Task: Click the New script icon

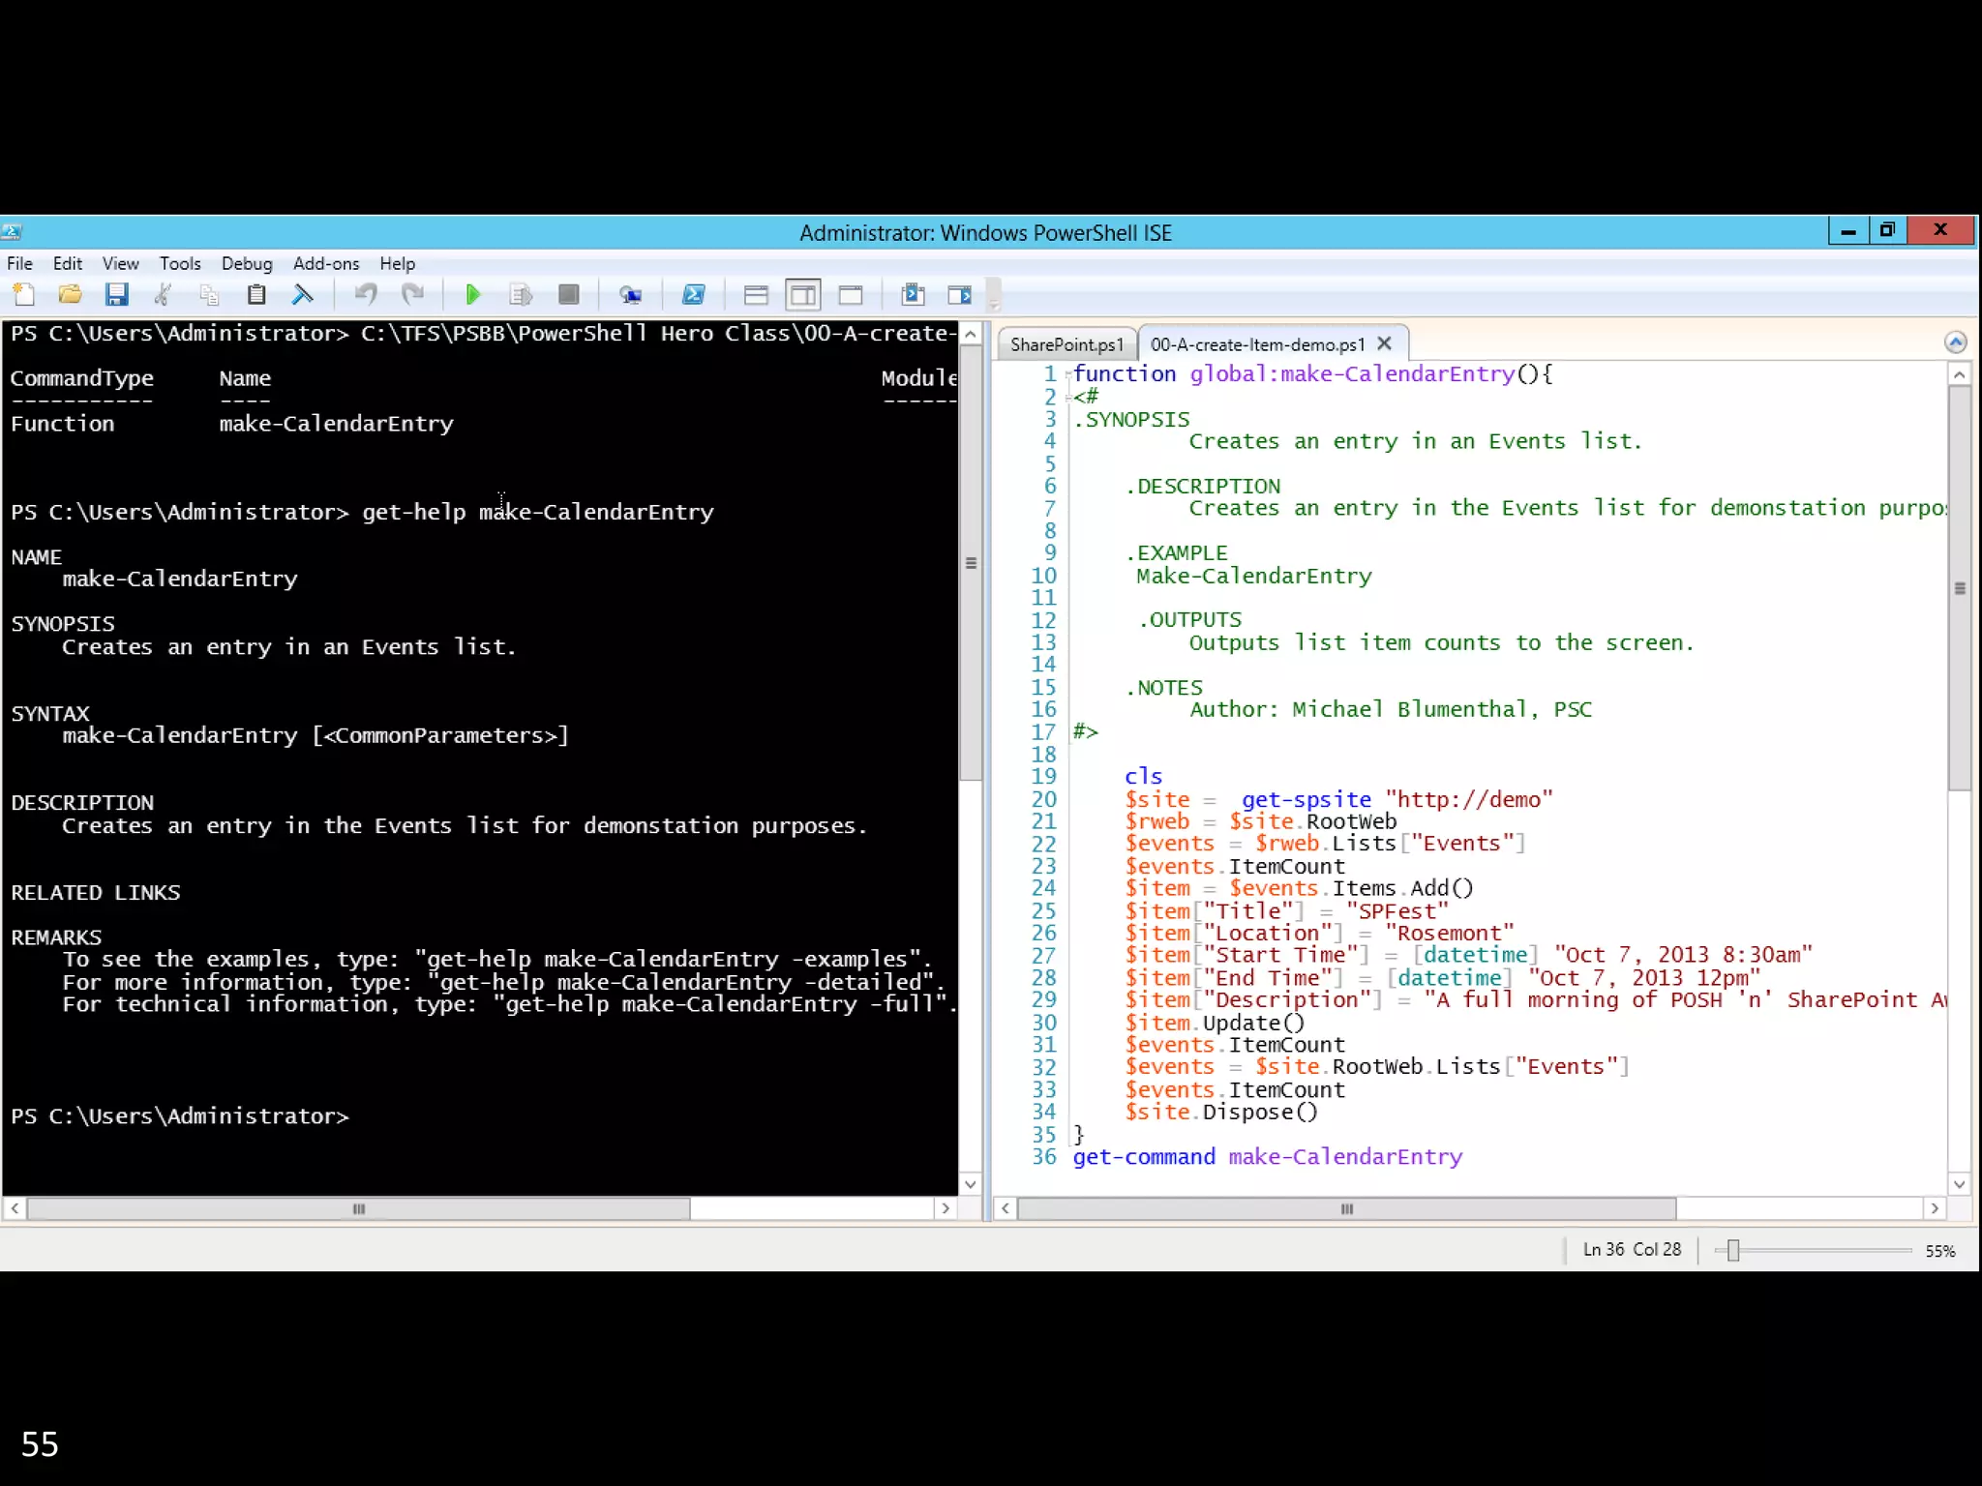Action: (23, 294)
